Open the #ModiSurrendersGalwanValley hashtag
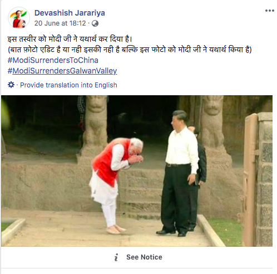The image size is (277, 274). pos(62,71)
